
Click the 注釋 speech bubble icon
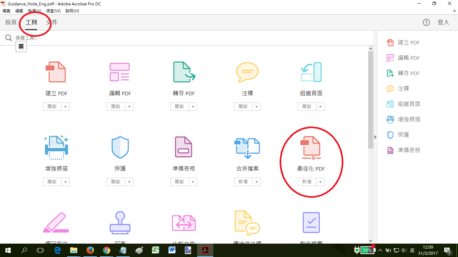coord(247,72)
